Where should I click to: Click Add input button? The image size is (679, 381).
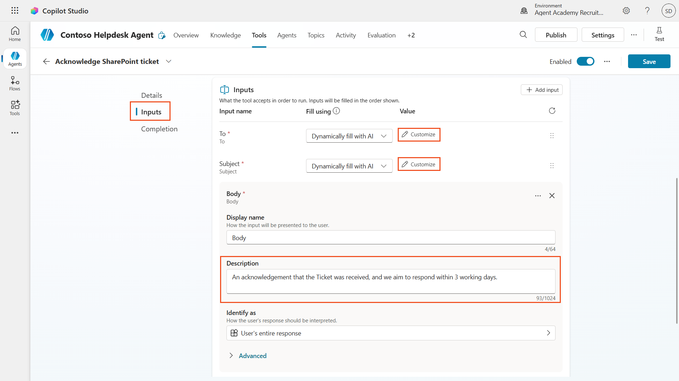tap(542, 90)
